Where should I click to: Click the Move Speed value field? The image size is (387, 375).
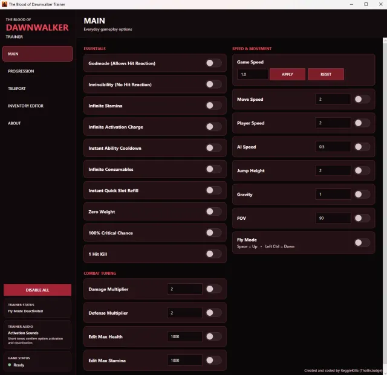click(x=333, y=99)
